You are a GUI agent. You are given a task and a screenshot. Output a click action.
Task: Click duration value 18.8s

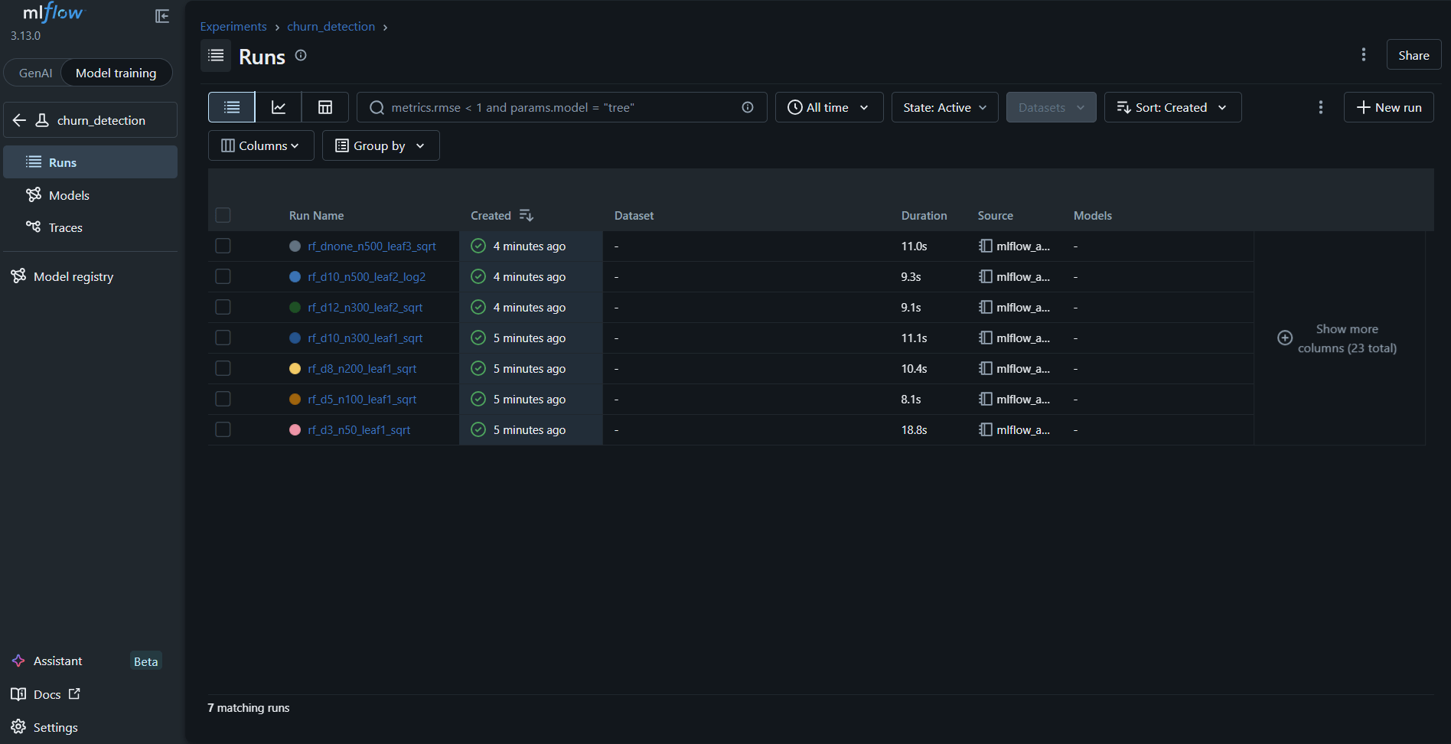(x=914, y=429)
